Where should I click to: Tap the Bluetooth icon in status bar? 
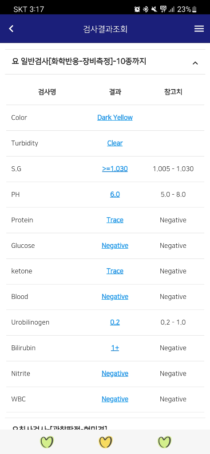tap(146, 9)
